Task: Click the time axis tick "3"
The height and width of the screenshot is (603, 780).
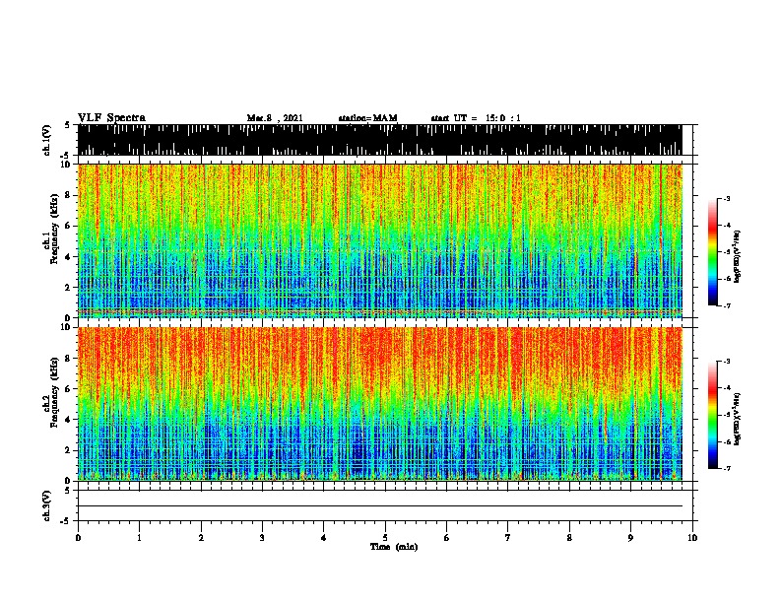Action: click(262, 538)
